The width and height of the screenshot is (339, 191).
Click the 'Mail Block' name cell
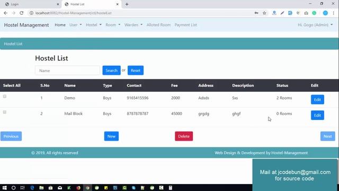pos(73,114)
